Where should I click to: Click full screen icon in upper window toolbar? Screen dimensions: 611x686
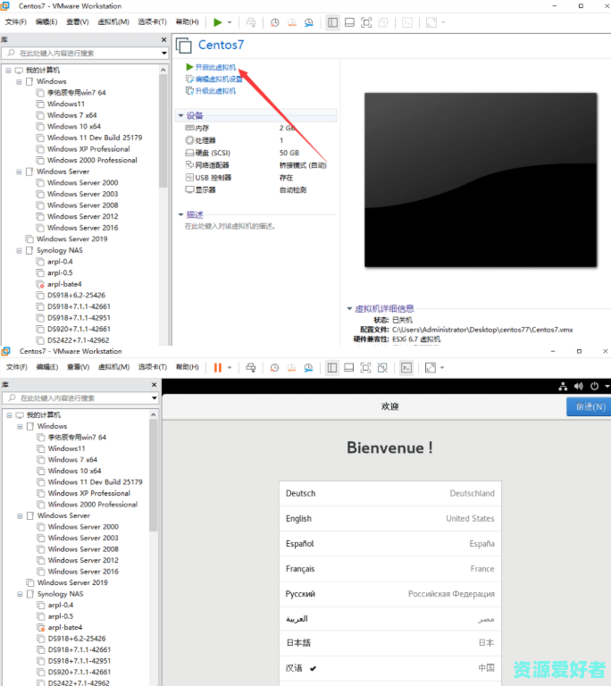pos(366,22)
